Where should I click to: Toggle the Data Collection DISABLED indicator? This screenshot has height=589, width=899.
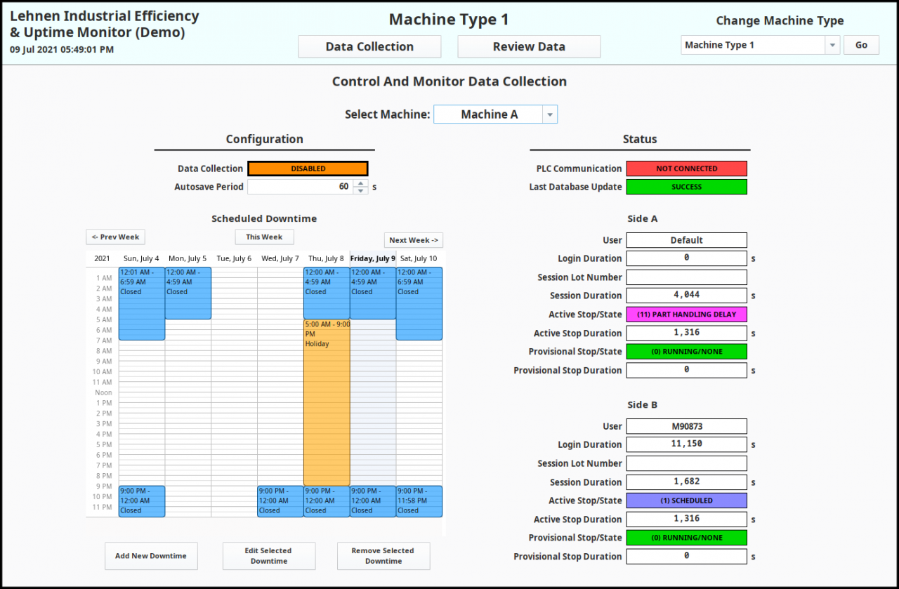(x=308, y=168)
